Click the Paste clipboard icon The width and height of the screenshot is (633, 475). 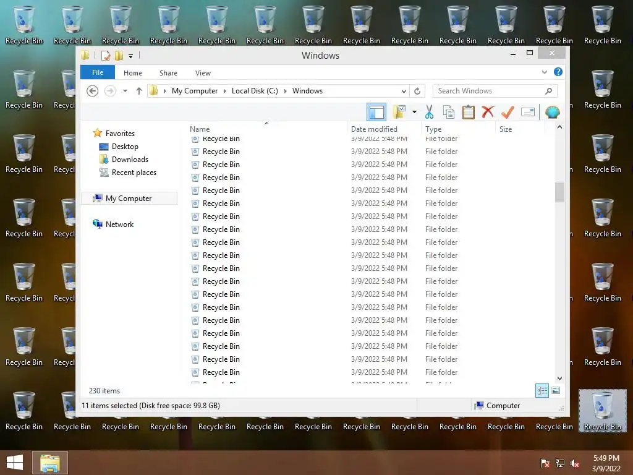tap(469, 112)
